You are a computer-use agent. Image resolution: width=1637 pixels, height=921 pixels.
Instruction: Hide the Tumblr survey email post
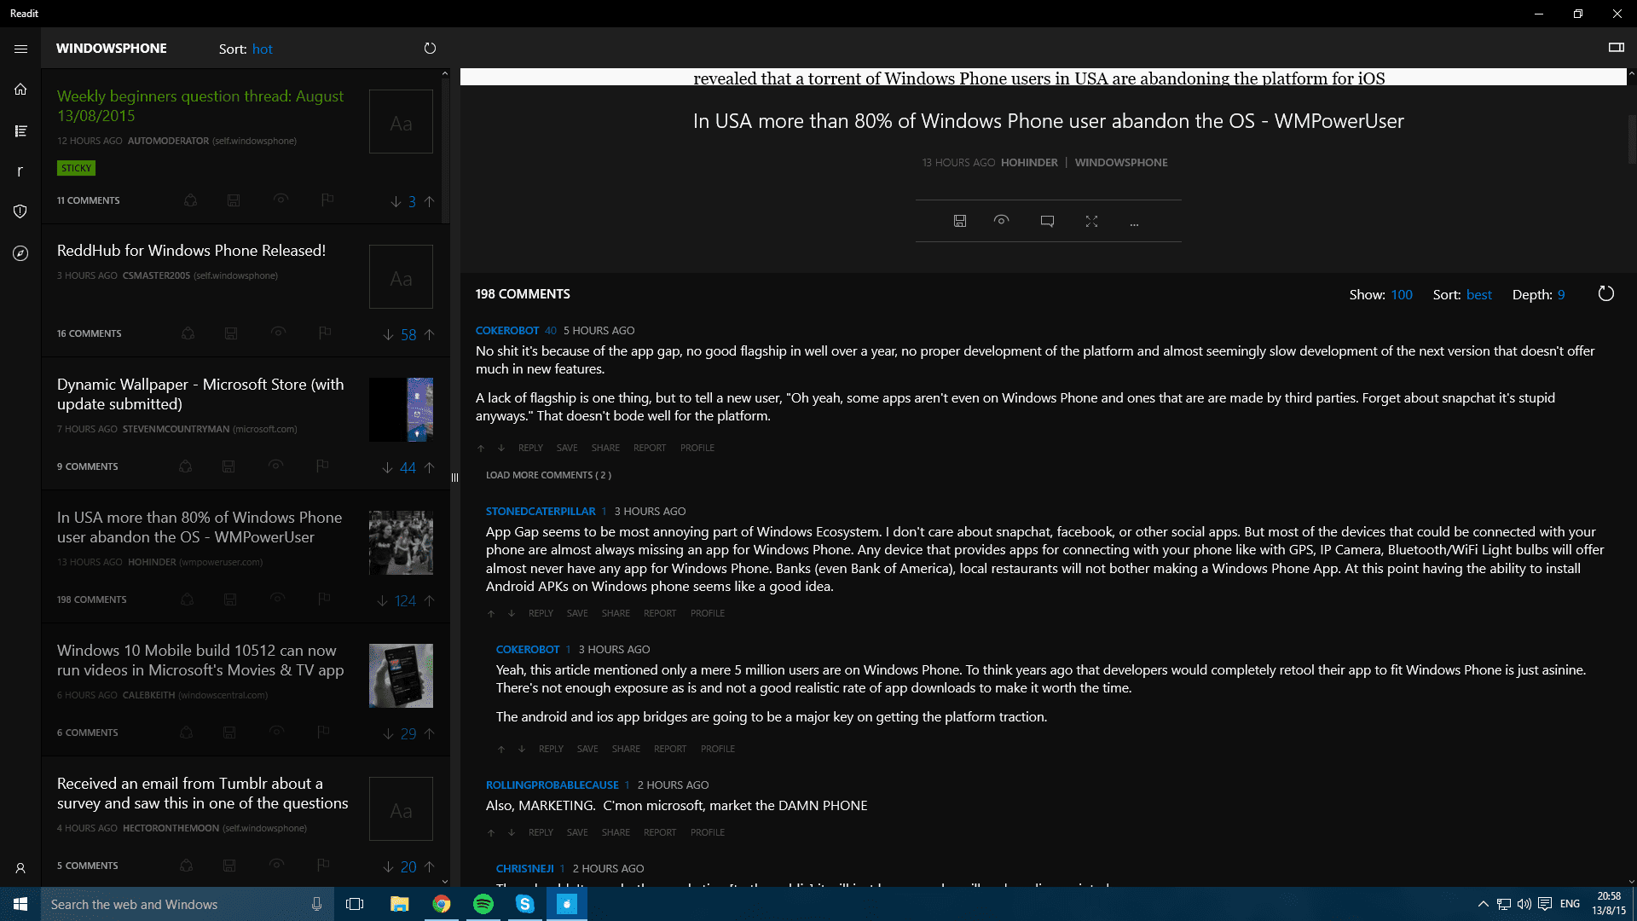coord(276,864)
